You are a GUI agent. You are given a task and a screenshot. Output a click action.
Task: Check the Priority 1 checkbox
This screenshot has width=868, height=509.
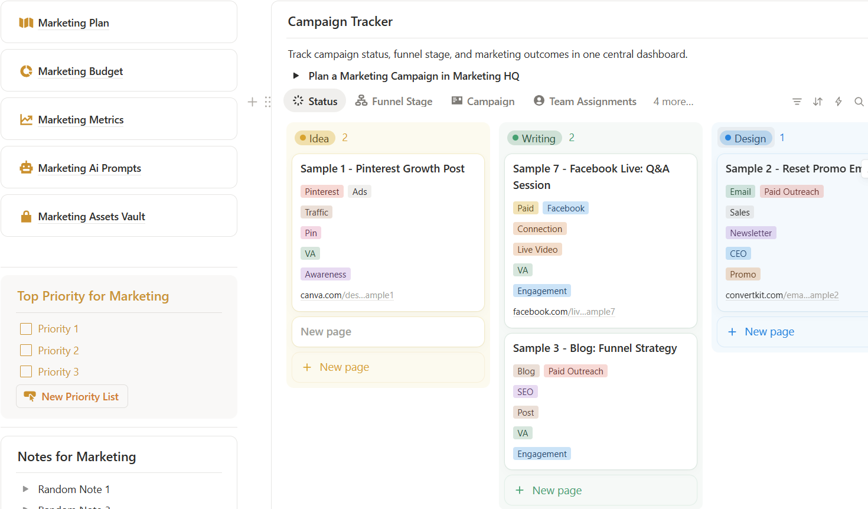coord(26,329)
